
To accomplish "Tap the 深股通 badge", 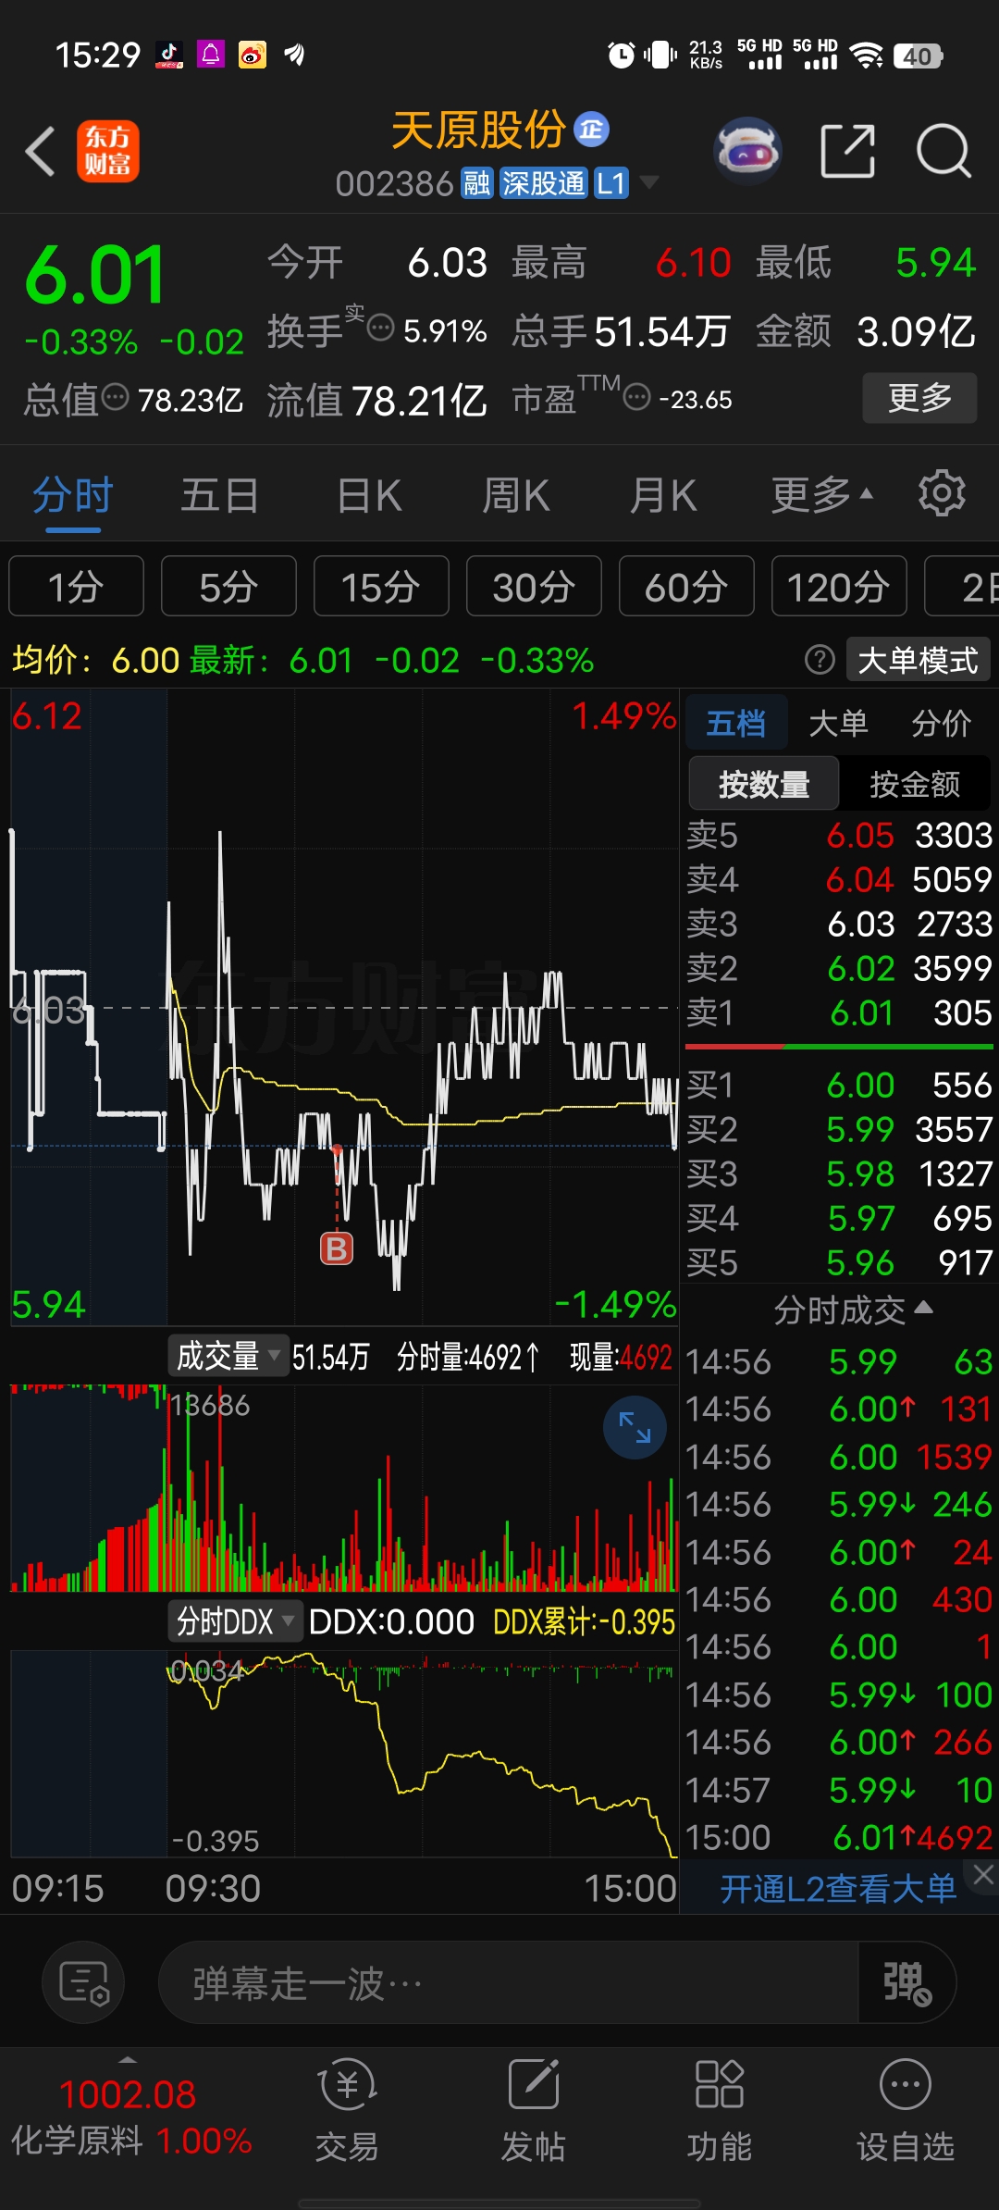I will coord(543,183).
